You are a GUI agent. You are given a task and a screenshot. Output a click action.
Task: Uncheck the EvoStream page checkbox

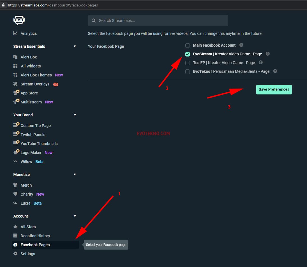point(188,54)
